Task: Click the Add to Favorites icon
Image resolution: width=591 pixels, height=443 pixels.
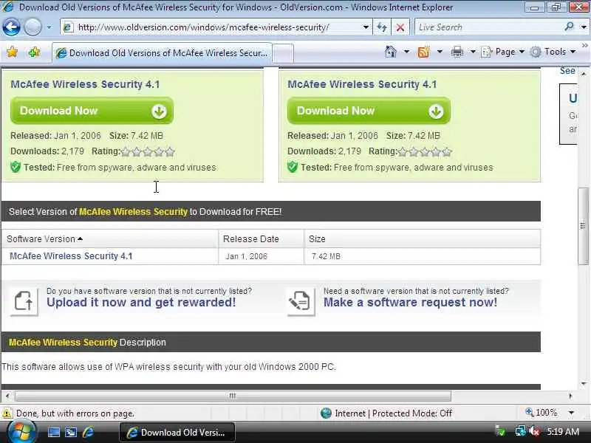Action: point(34,52)
